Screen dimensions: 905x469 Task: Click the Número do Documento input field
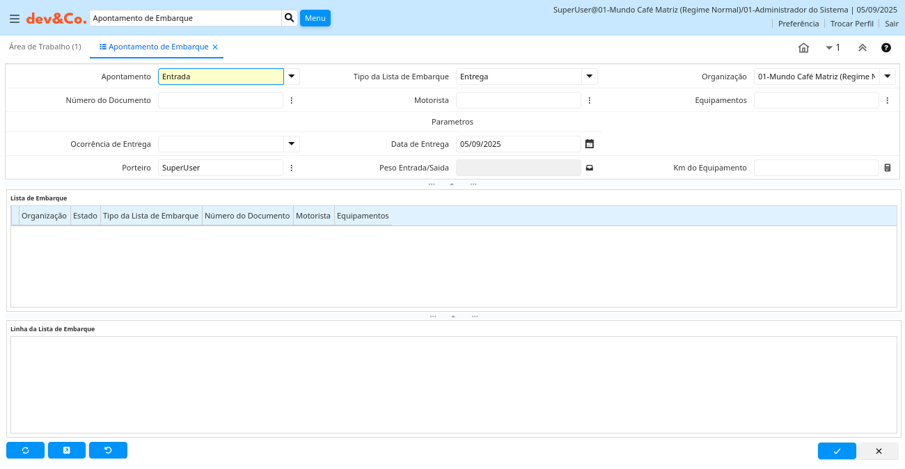(220, 100)
